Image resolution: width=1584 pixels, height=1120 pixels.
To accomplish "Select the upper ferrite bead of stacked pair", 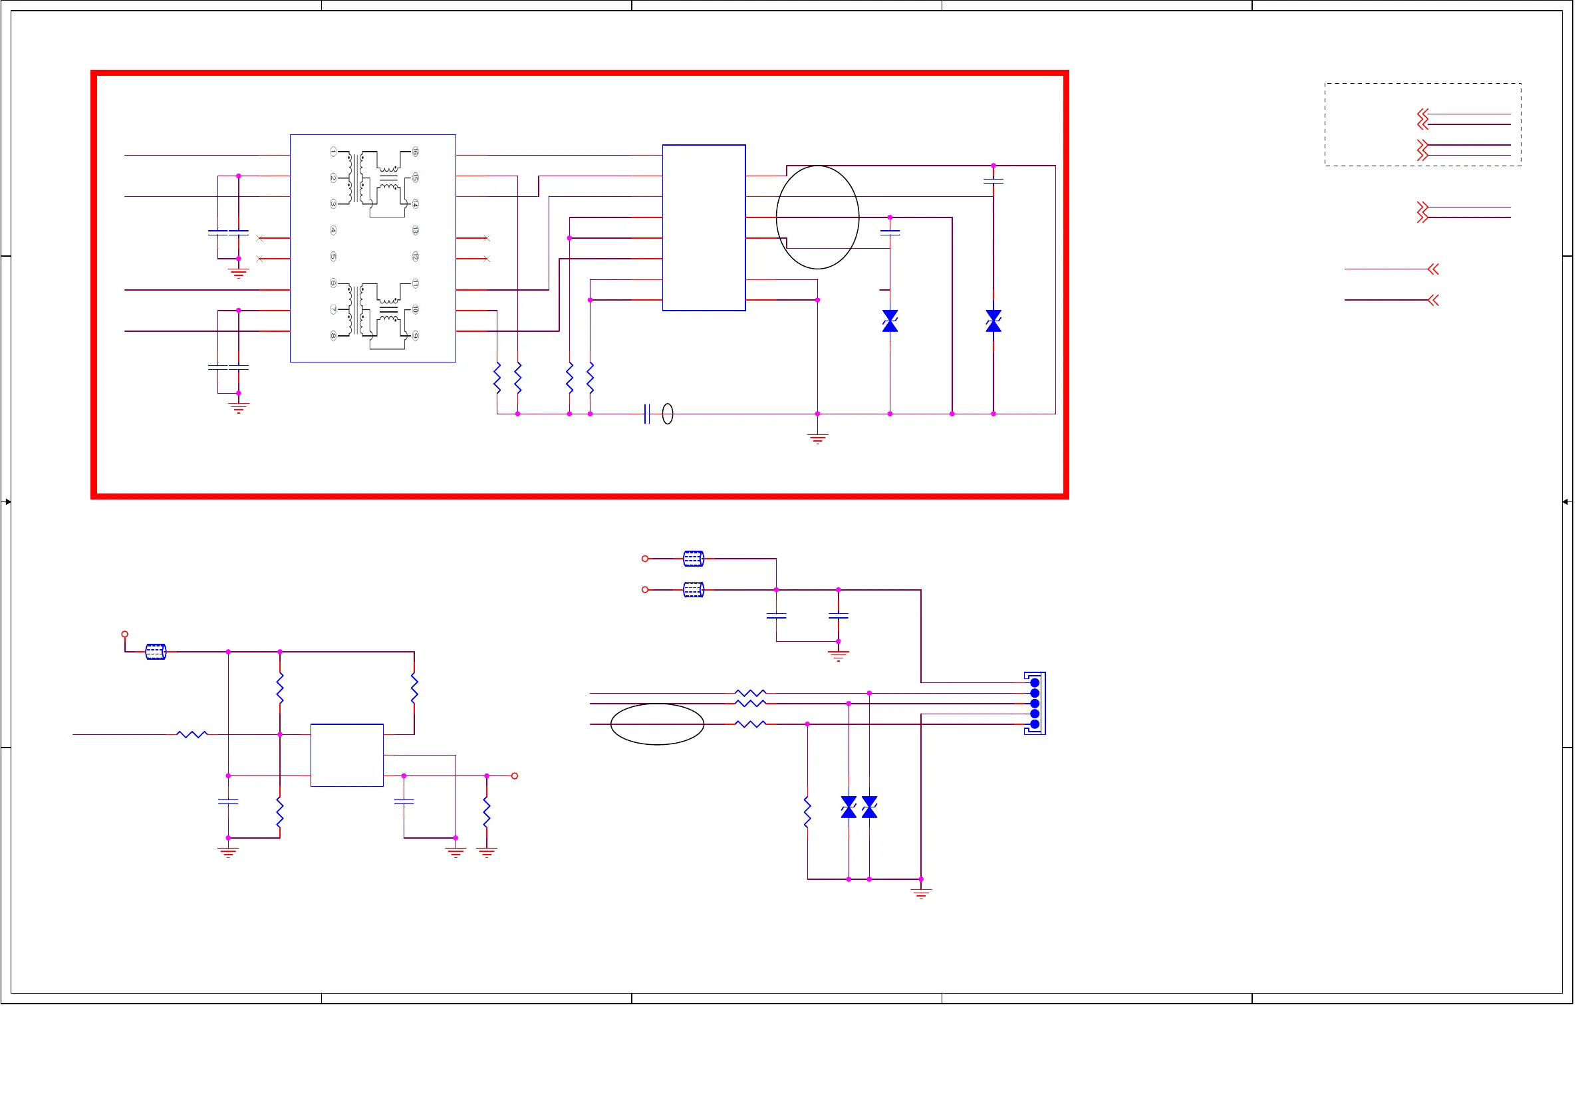I will (x=694, y=558).
